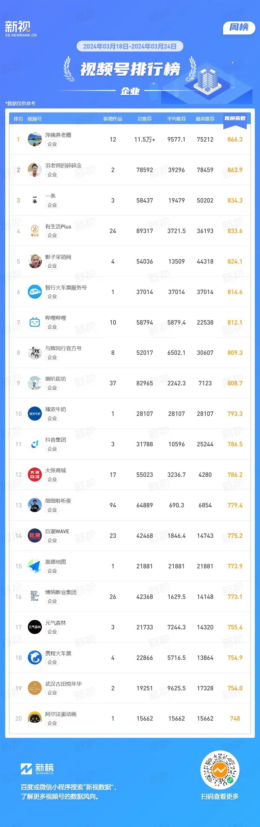The image size is (260, 827).
Task: Click the QR code 扫码查看更多
Action: (x=220, y=770)
